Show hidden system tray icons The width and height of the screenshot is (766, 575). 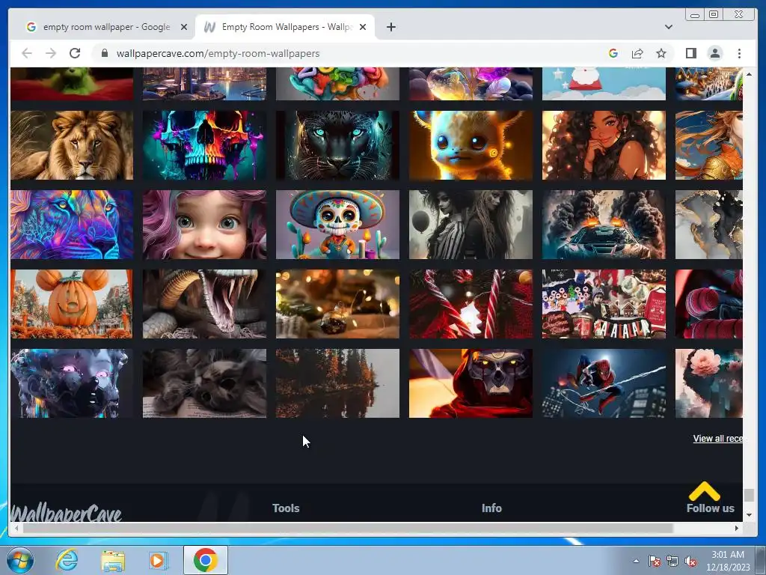(636, 561)
